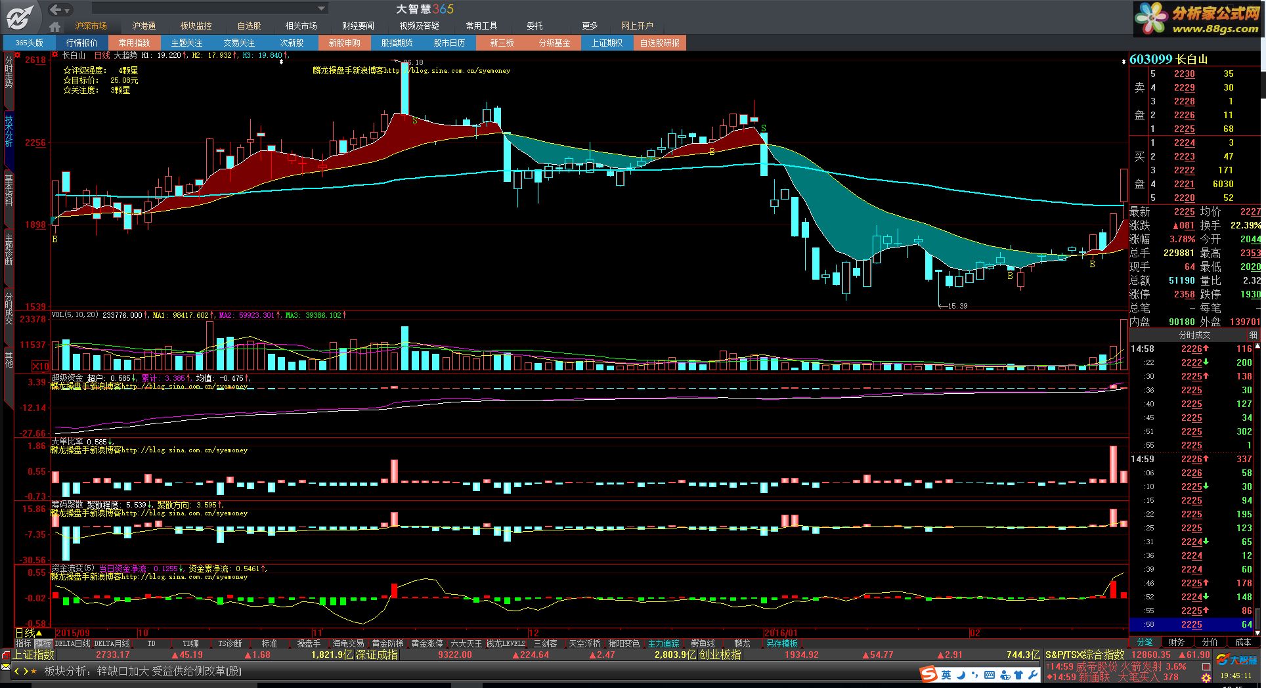
Task: Choose the TD缠 template
Action: pos(190,643)
